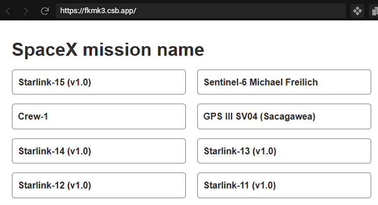Go forward using the forward arrow icon
378x205 pixels.
point(26,11)
